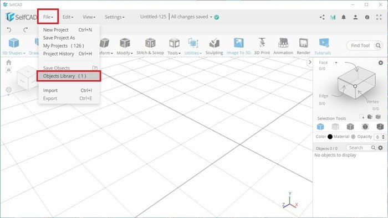Open Objects Library (1)
This screenshot has width=388, height=218.
69,76
